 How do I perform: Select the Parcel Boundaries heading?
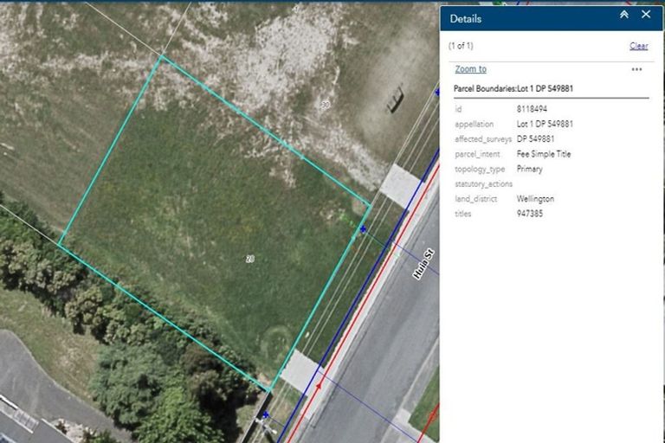(513, 88)
